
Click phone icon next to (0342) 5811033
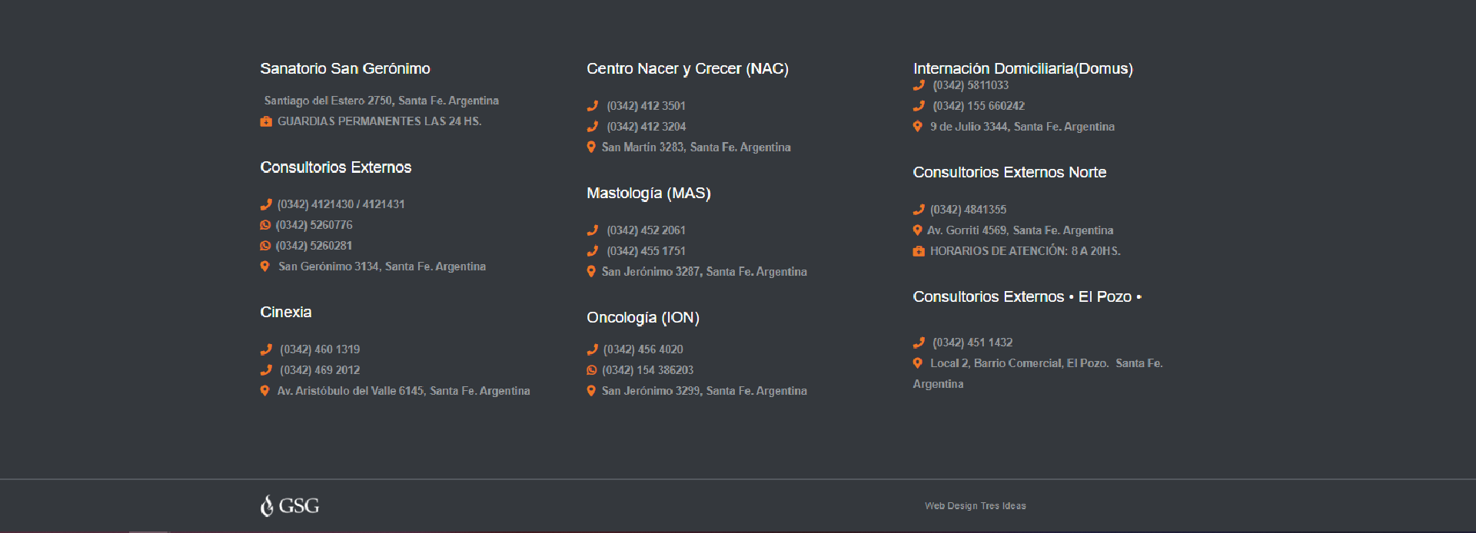point(919,85)
